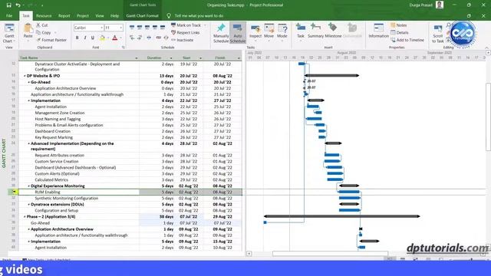Open the Gantt Chart view button
Image resolution: width=491 pixels, height=276 pixels.
[x=9, y=33]
